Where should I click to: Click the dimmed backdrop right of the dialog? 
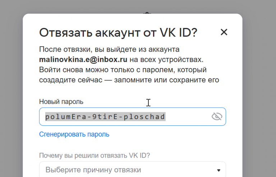[x=259, y=90]
